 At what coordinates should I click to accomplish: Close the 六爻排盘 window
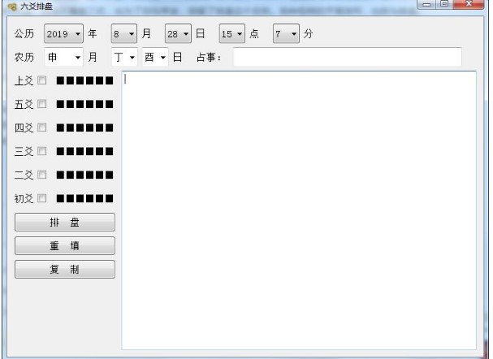[469, 4]
